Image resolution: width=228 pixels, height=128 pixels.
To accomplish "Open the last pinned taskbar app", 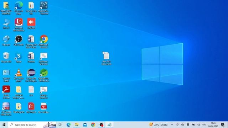I will coord(109,125).
